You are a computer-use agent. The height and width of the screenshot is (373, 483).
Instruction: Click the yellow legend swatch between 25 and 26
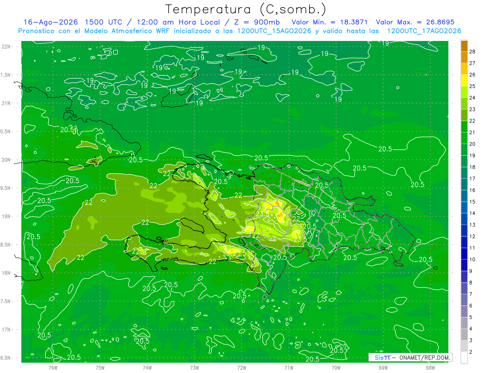tap(464, 80)
